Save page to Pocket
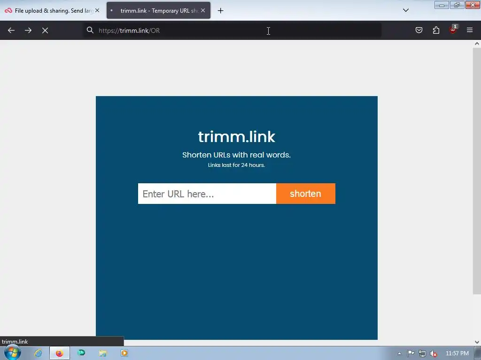Image resolution: width=481 pixels, height=360 pixels. point(419,30)
